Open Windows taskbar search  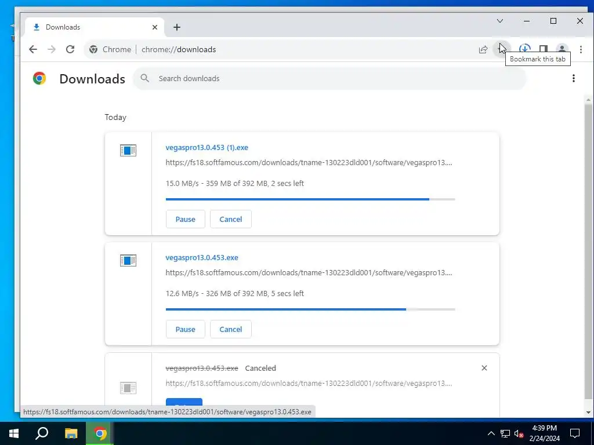(x=42, y=433)
